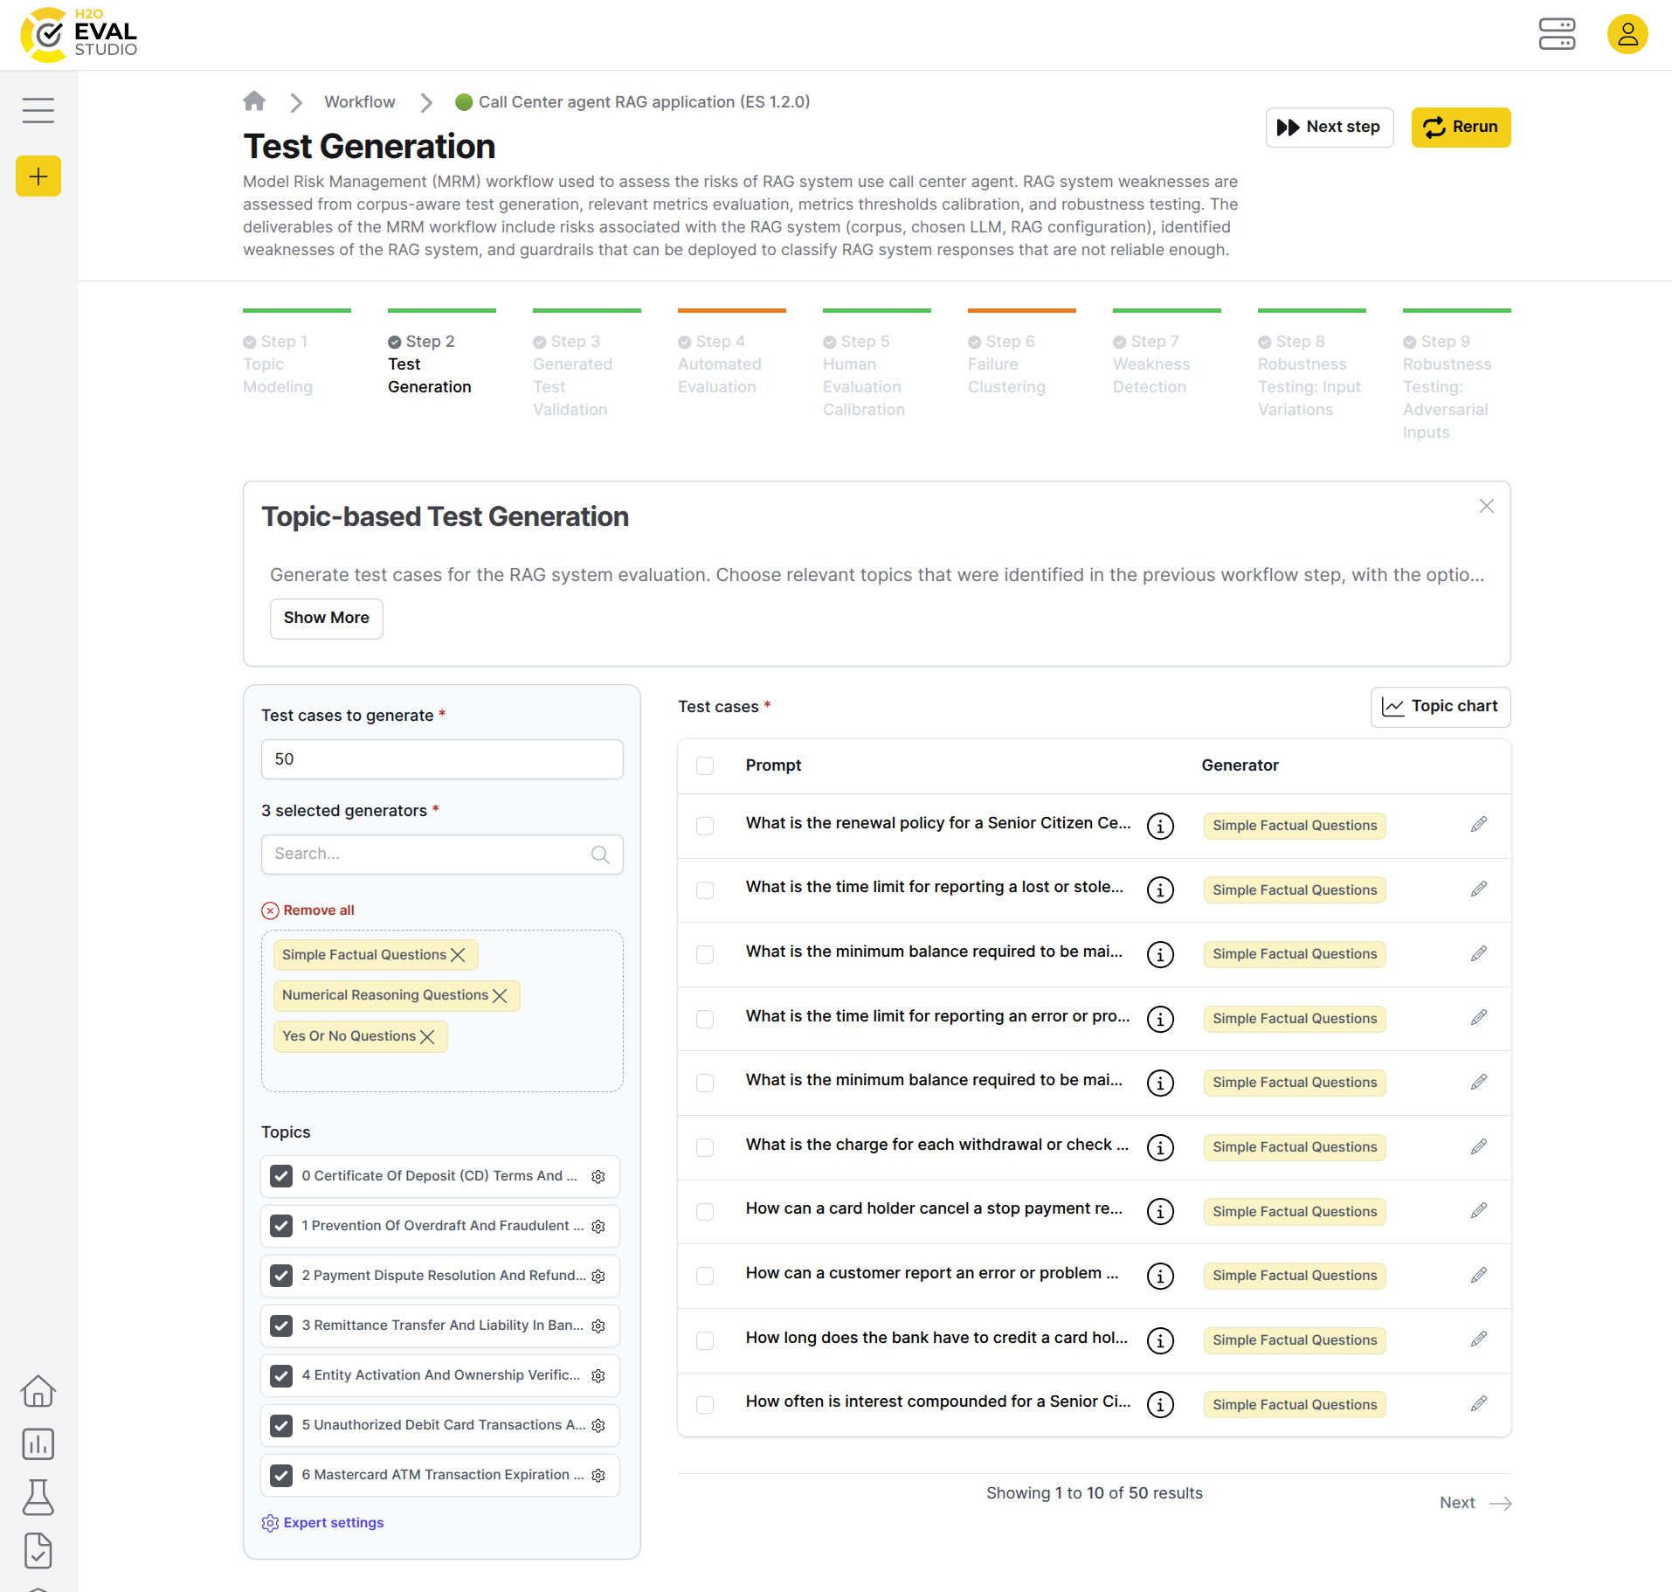The height and width of the screenshot is (1592, 1672).
Task: Open the user profile avatar
Action: [1627, 35]
